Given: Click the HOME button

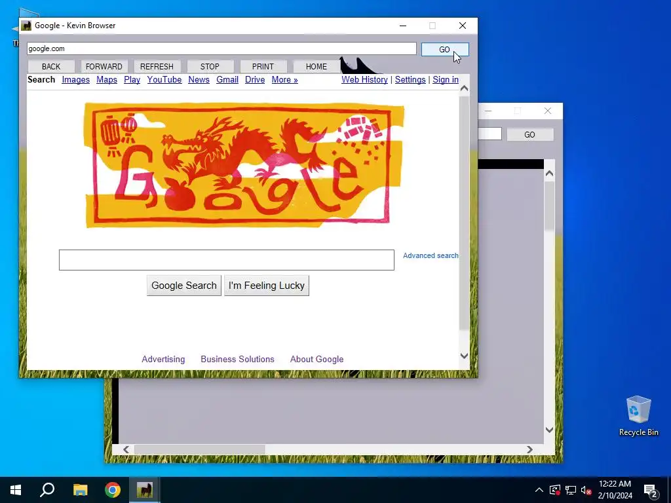Looking at the screenshot, I should [x=316, y=66].
